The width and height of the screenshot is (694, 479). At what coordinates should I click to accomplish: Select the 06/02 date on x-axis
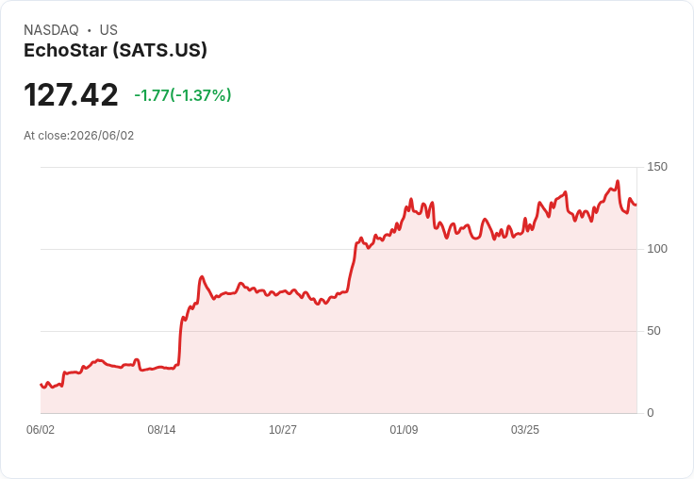tap(41, 429)
